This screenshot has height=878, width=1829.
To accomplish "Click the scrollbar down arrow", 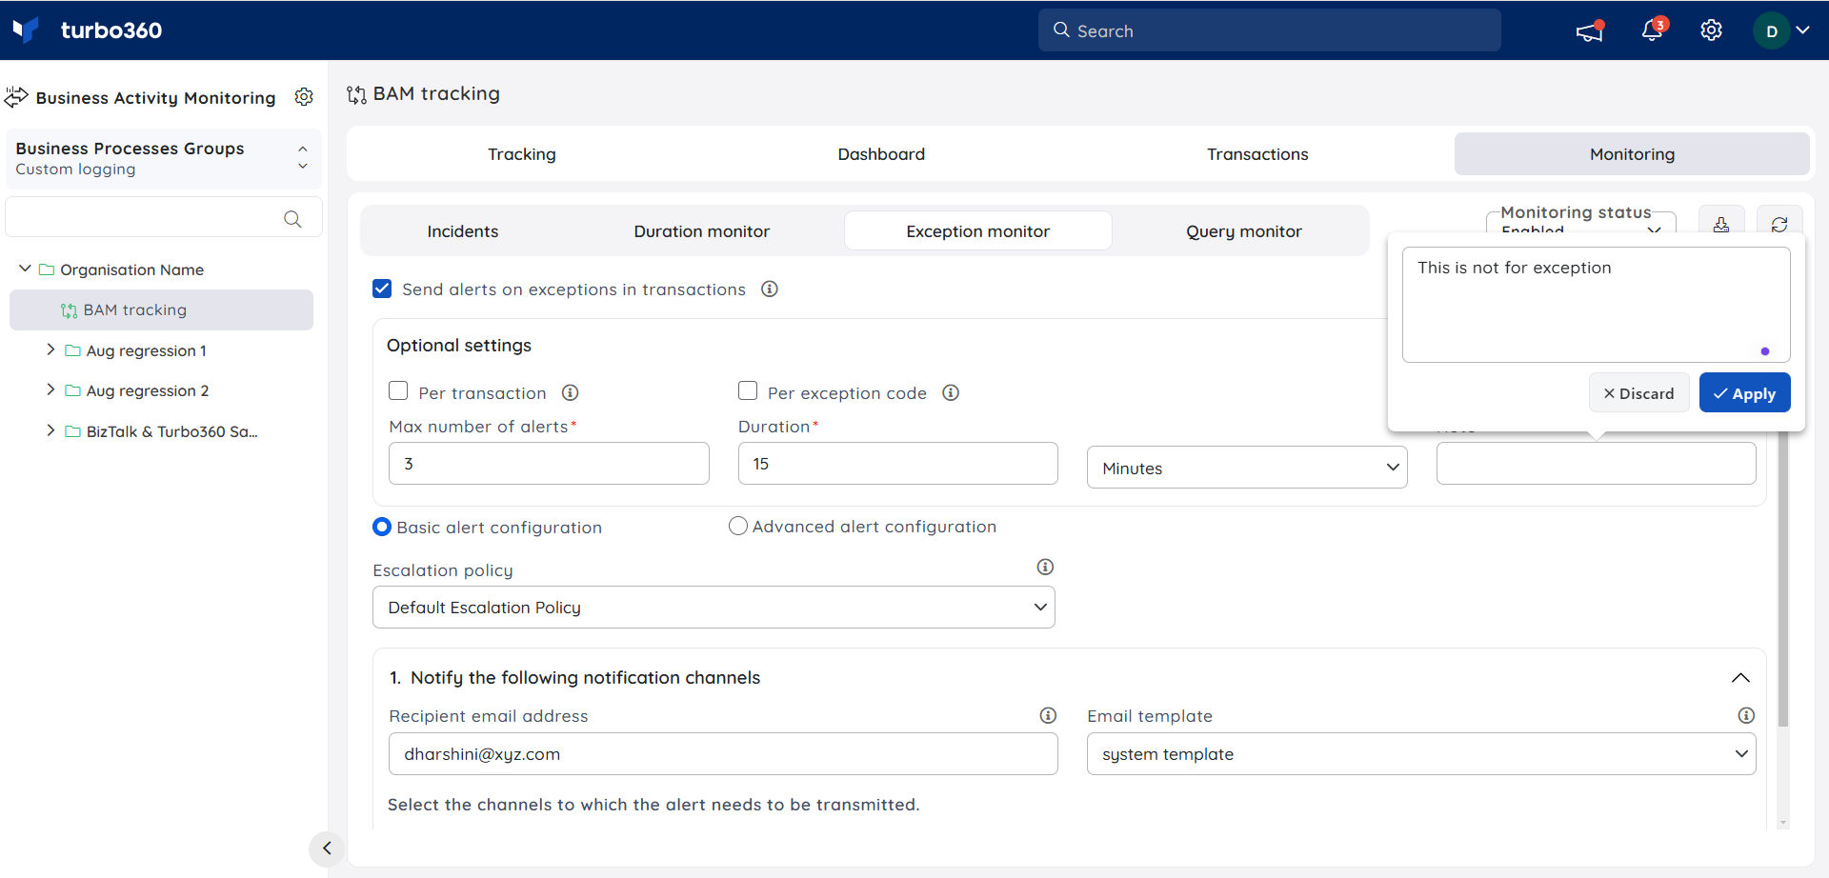I will pyautogui.click(x=1783, y=822).
